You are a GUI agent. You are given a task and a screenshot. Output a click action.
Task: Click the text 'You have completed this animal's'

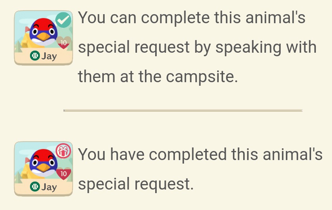200,154
